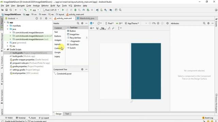Screen dimensions: 218x122
Task: Switch to the MainActivity.java tab
Action: point(87,18)
